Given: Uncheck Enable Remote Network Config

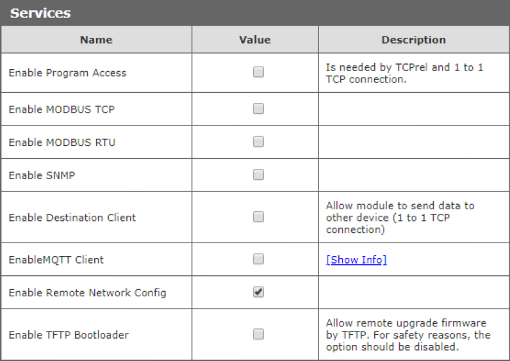Looking at the screenshot, I should click(x=258, y=292).
